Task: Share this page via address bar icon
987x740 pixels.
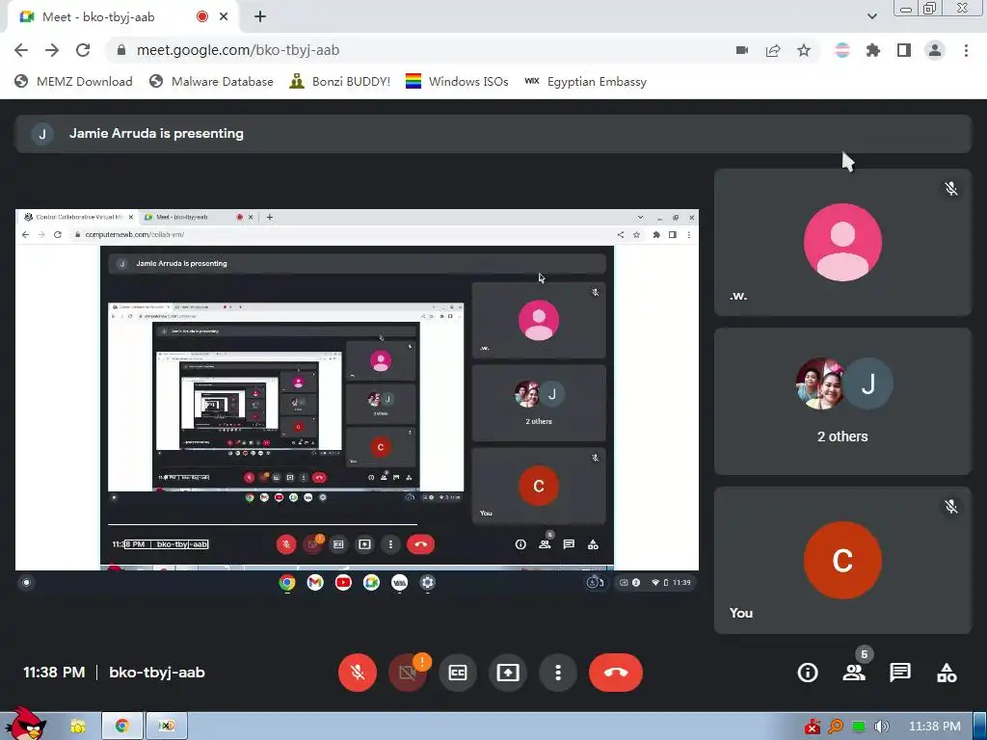Action: (773, 50)
